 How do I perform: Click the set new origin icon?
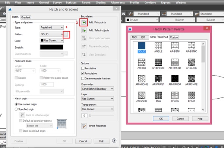pos(22,115)
